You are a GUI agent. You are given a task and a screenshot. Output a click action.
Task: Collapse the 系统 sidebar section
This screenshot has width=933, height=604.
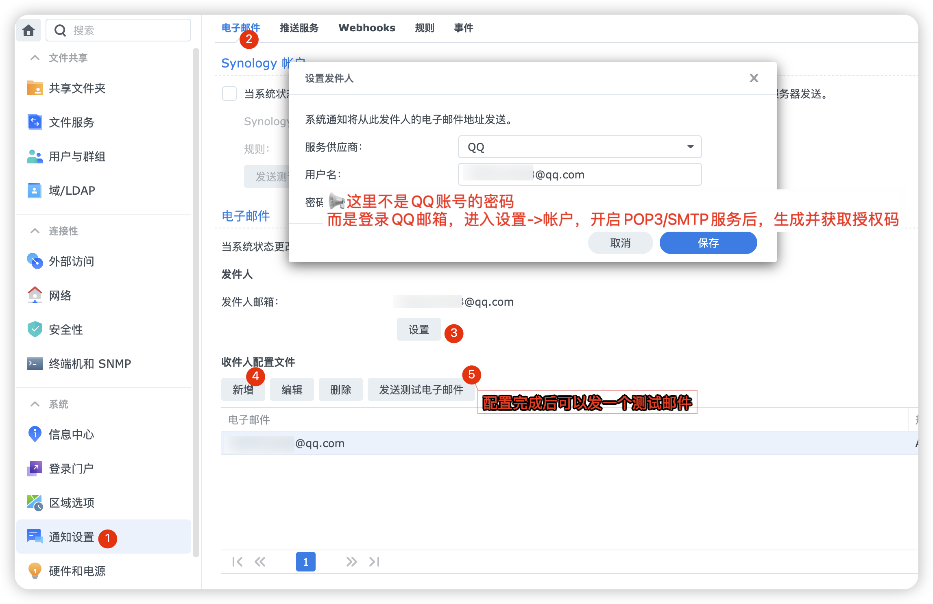tap(35, 404)
